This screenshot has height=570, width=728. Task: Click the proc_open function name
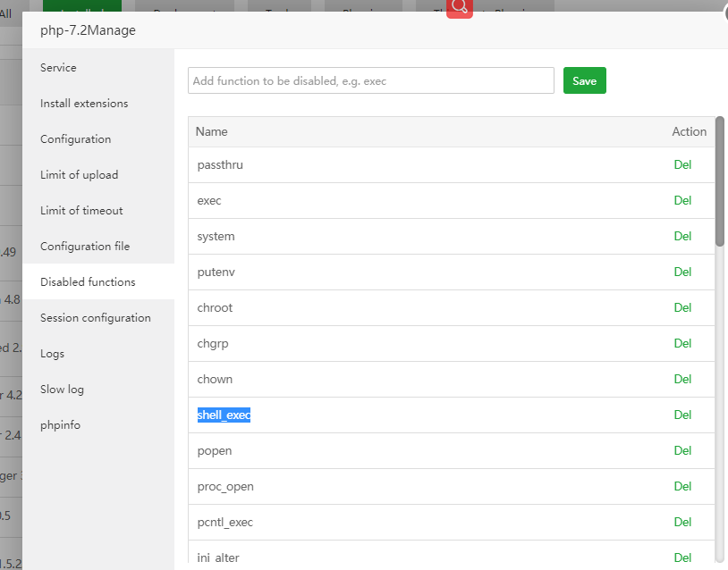[x=225, y=487]
